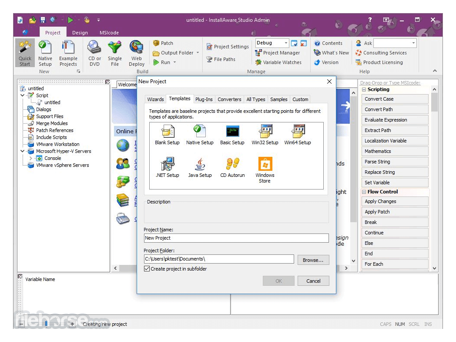Open File Paths
Viewport: 456px width, 342px height.
pos(221,59)
